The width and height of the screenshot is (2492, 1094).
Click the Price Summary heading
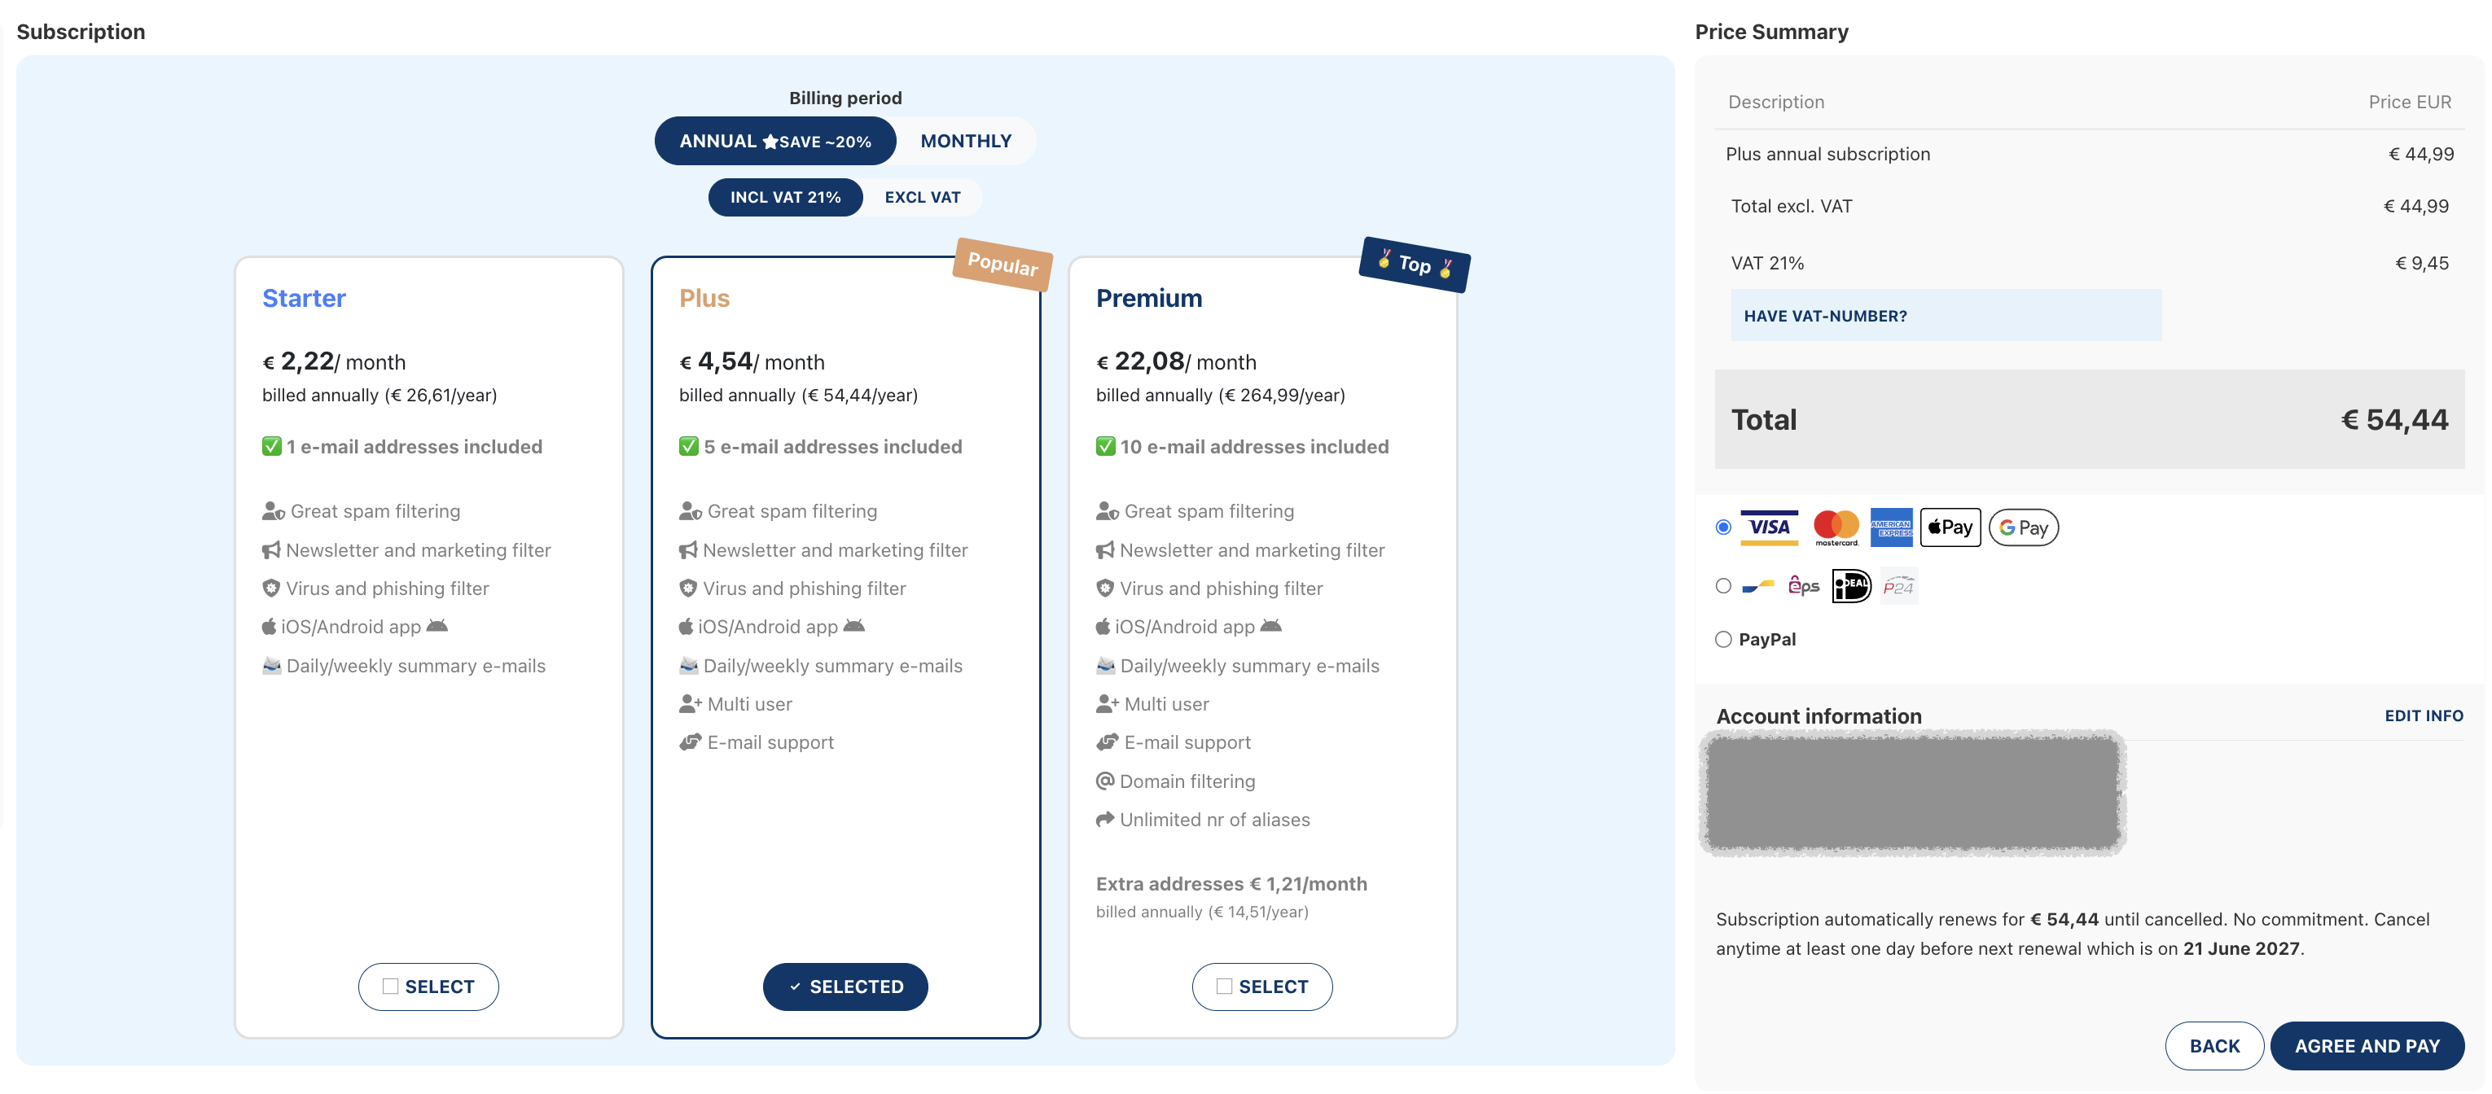point(1770,32)
